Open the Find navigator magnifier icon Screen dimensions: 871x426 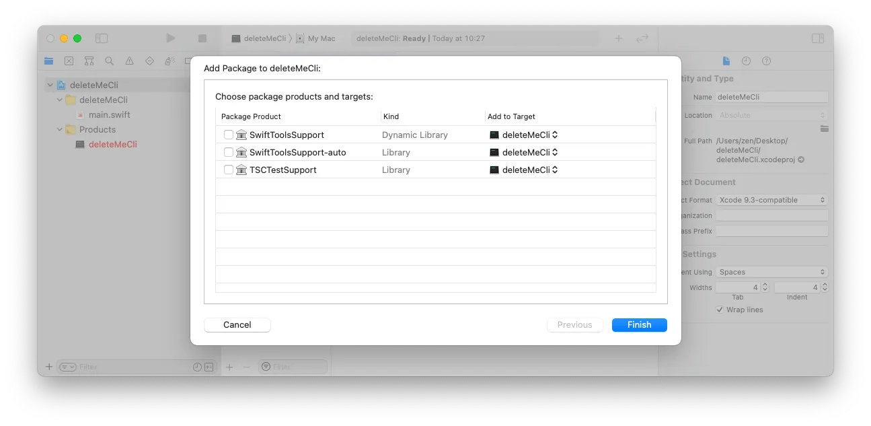(x=109, y=61)
